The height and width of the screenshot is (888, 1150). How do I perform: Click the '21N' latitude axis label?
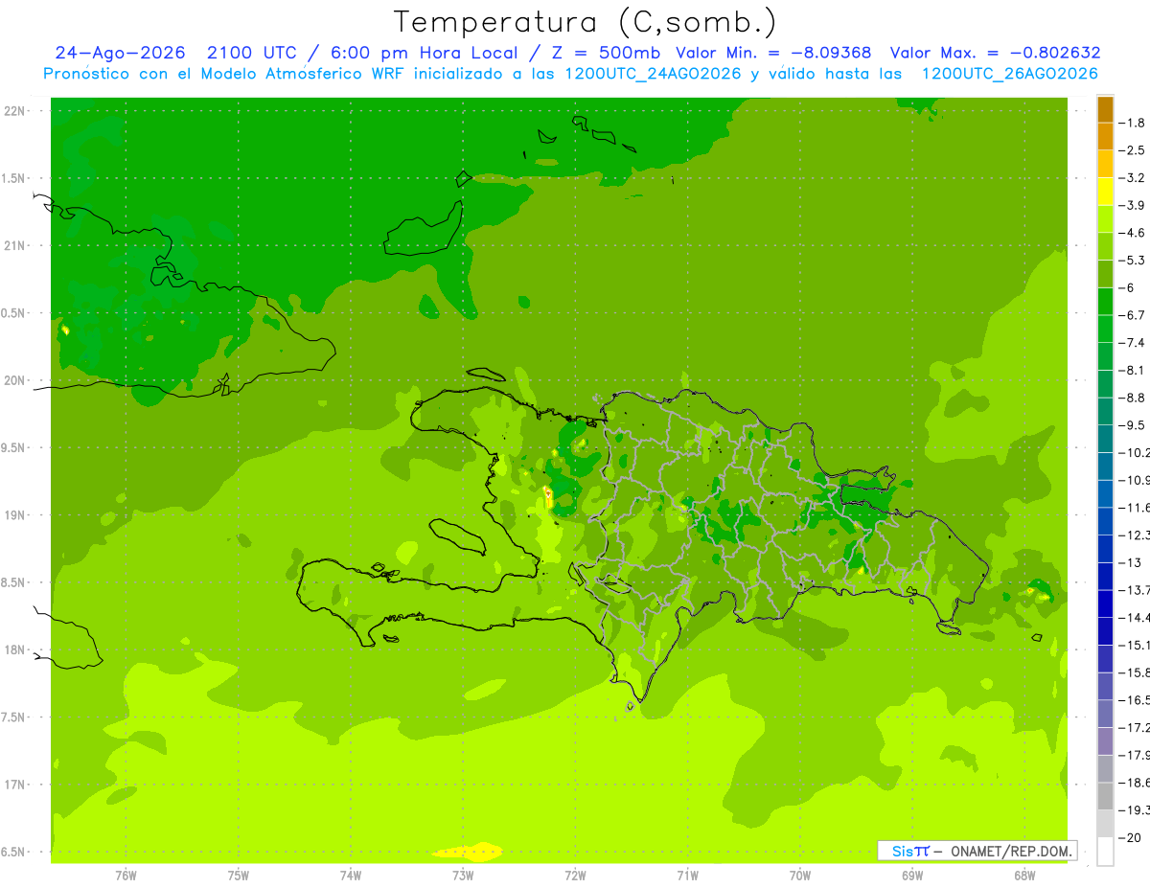[16, 245]
